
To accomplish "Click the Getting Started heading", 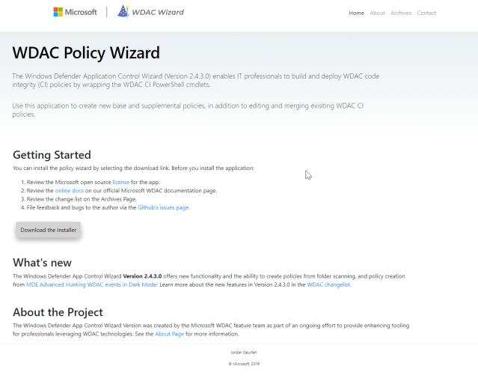I will [x=52, y=155].
